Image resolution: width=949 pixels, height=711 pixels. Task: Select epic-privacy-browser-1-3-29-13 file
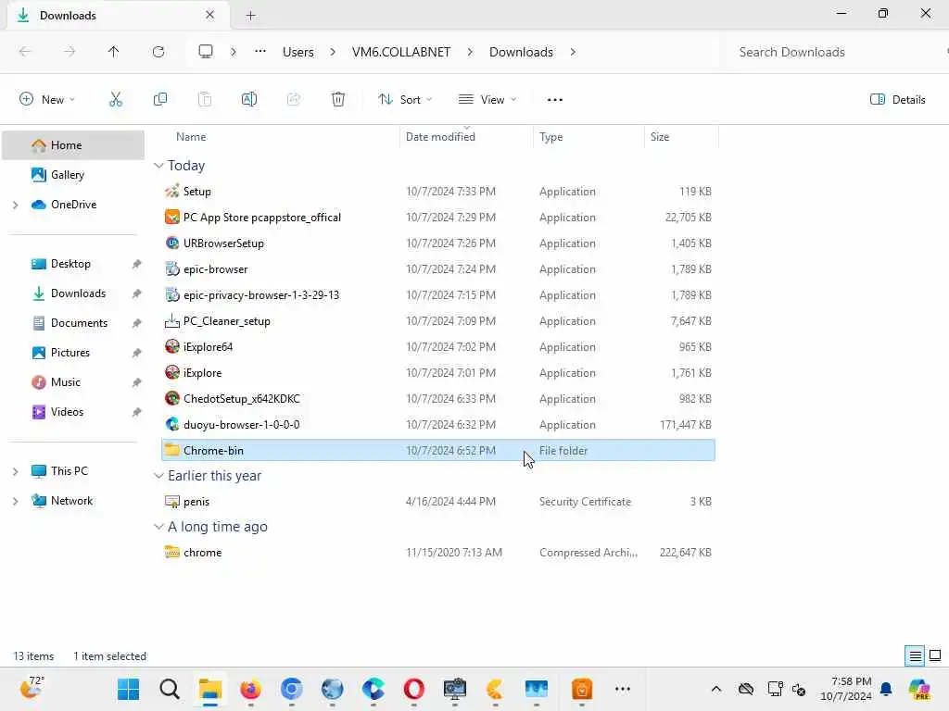[438, 295]
